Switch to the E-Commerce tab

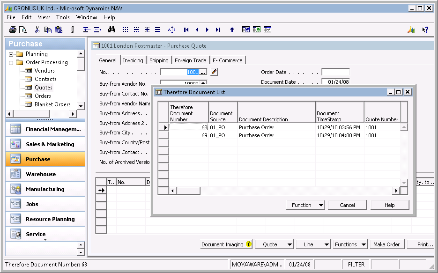[227, 60]
